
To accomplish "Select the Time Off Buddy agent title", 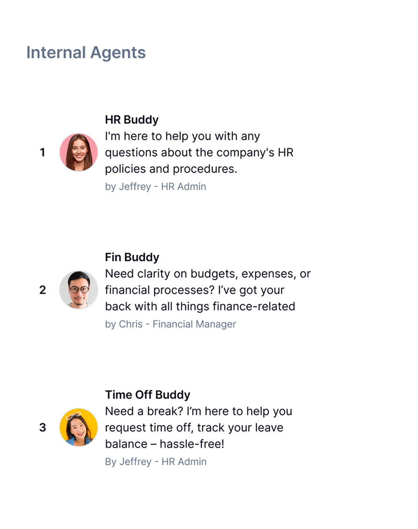I will 148,395.
